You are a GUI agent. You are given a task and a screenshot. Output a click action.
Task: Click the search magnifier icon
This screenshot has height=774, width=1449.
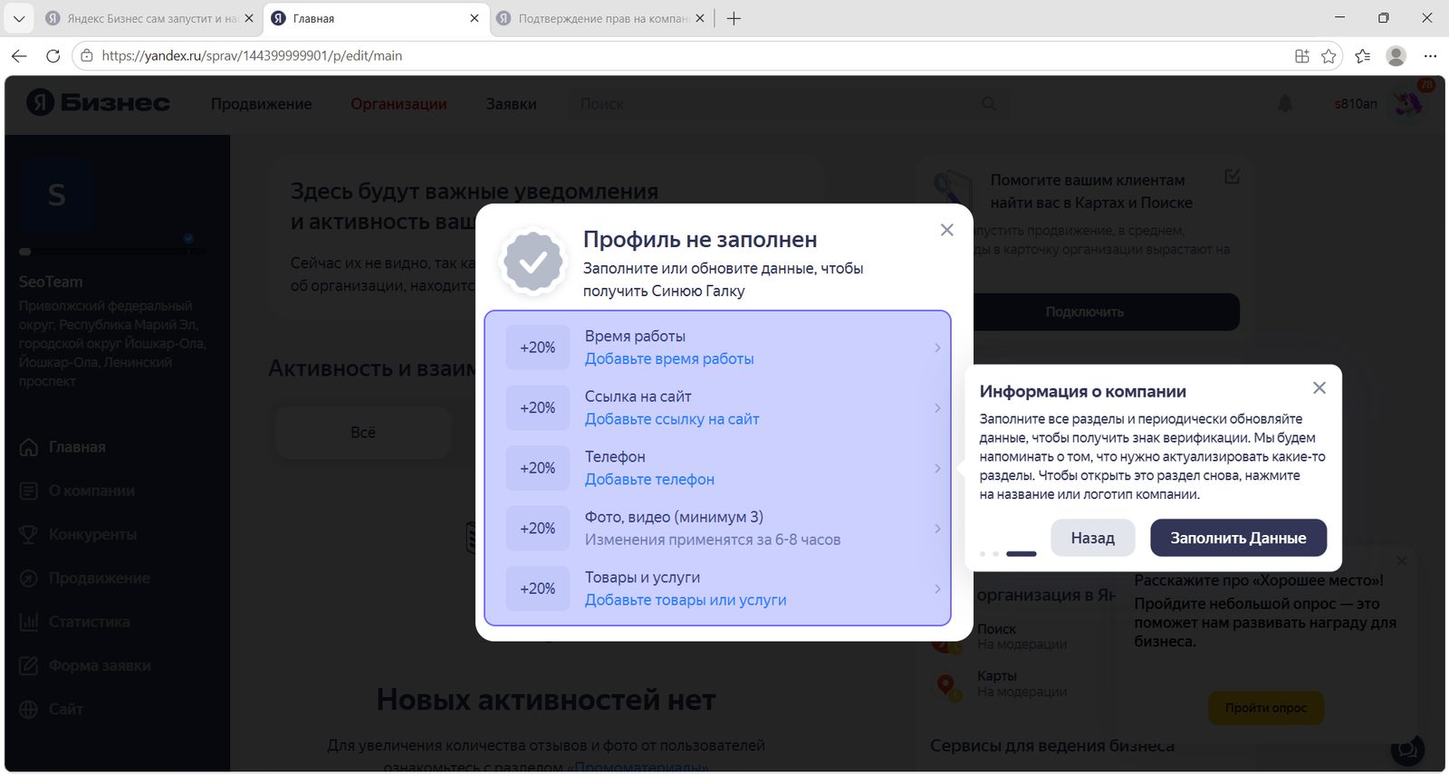tap(989, 104)
